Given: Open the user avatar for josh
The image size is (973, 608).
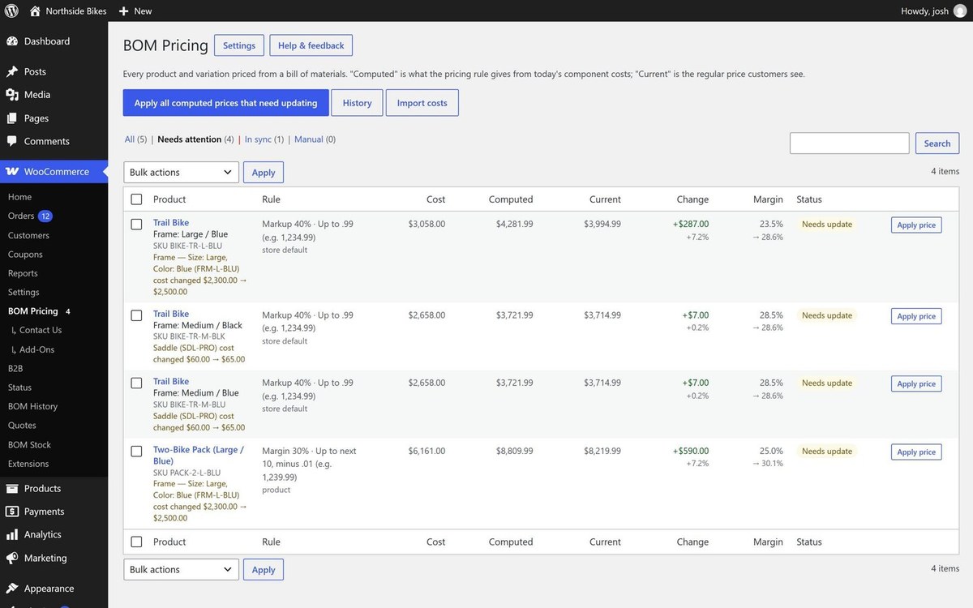Looking at the screenshot, I should coord(960,11).
